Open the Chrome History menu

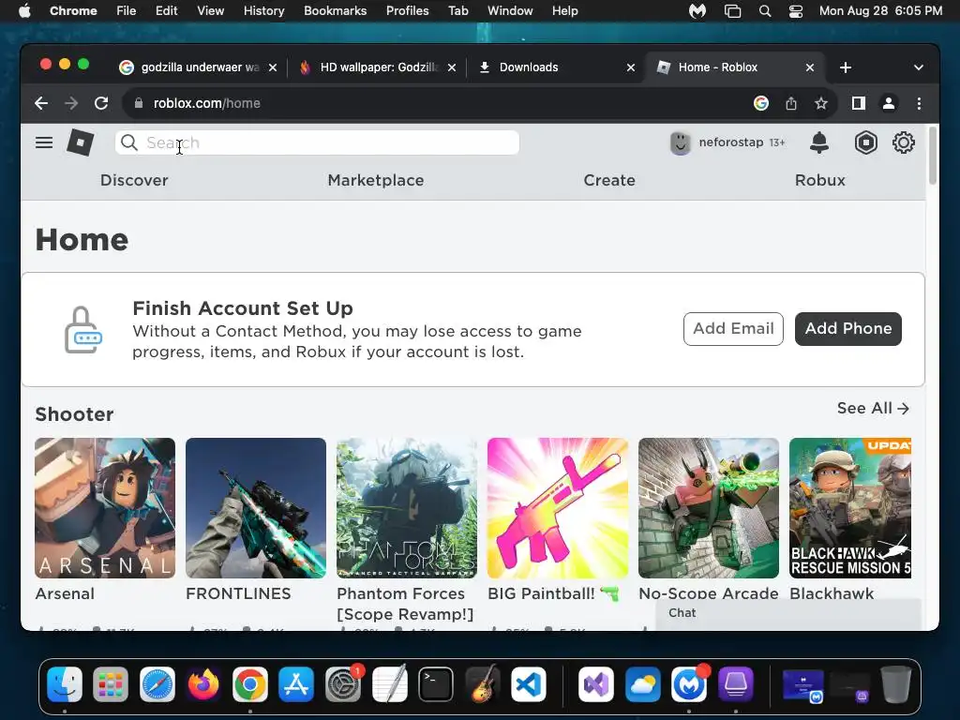[x=263, y=11]
